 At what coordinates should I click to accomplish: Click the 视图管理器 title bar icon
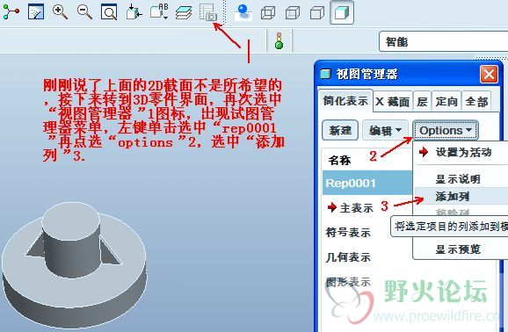point(325,74)
